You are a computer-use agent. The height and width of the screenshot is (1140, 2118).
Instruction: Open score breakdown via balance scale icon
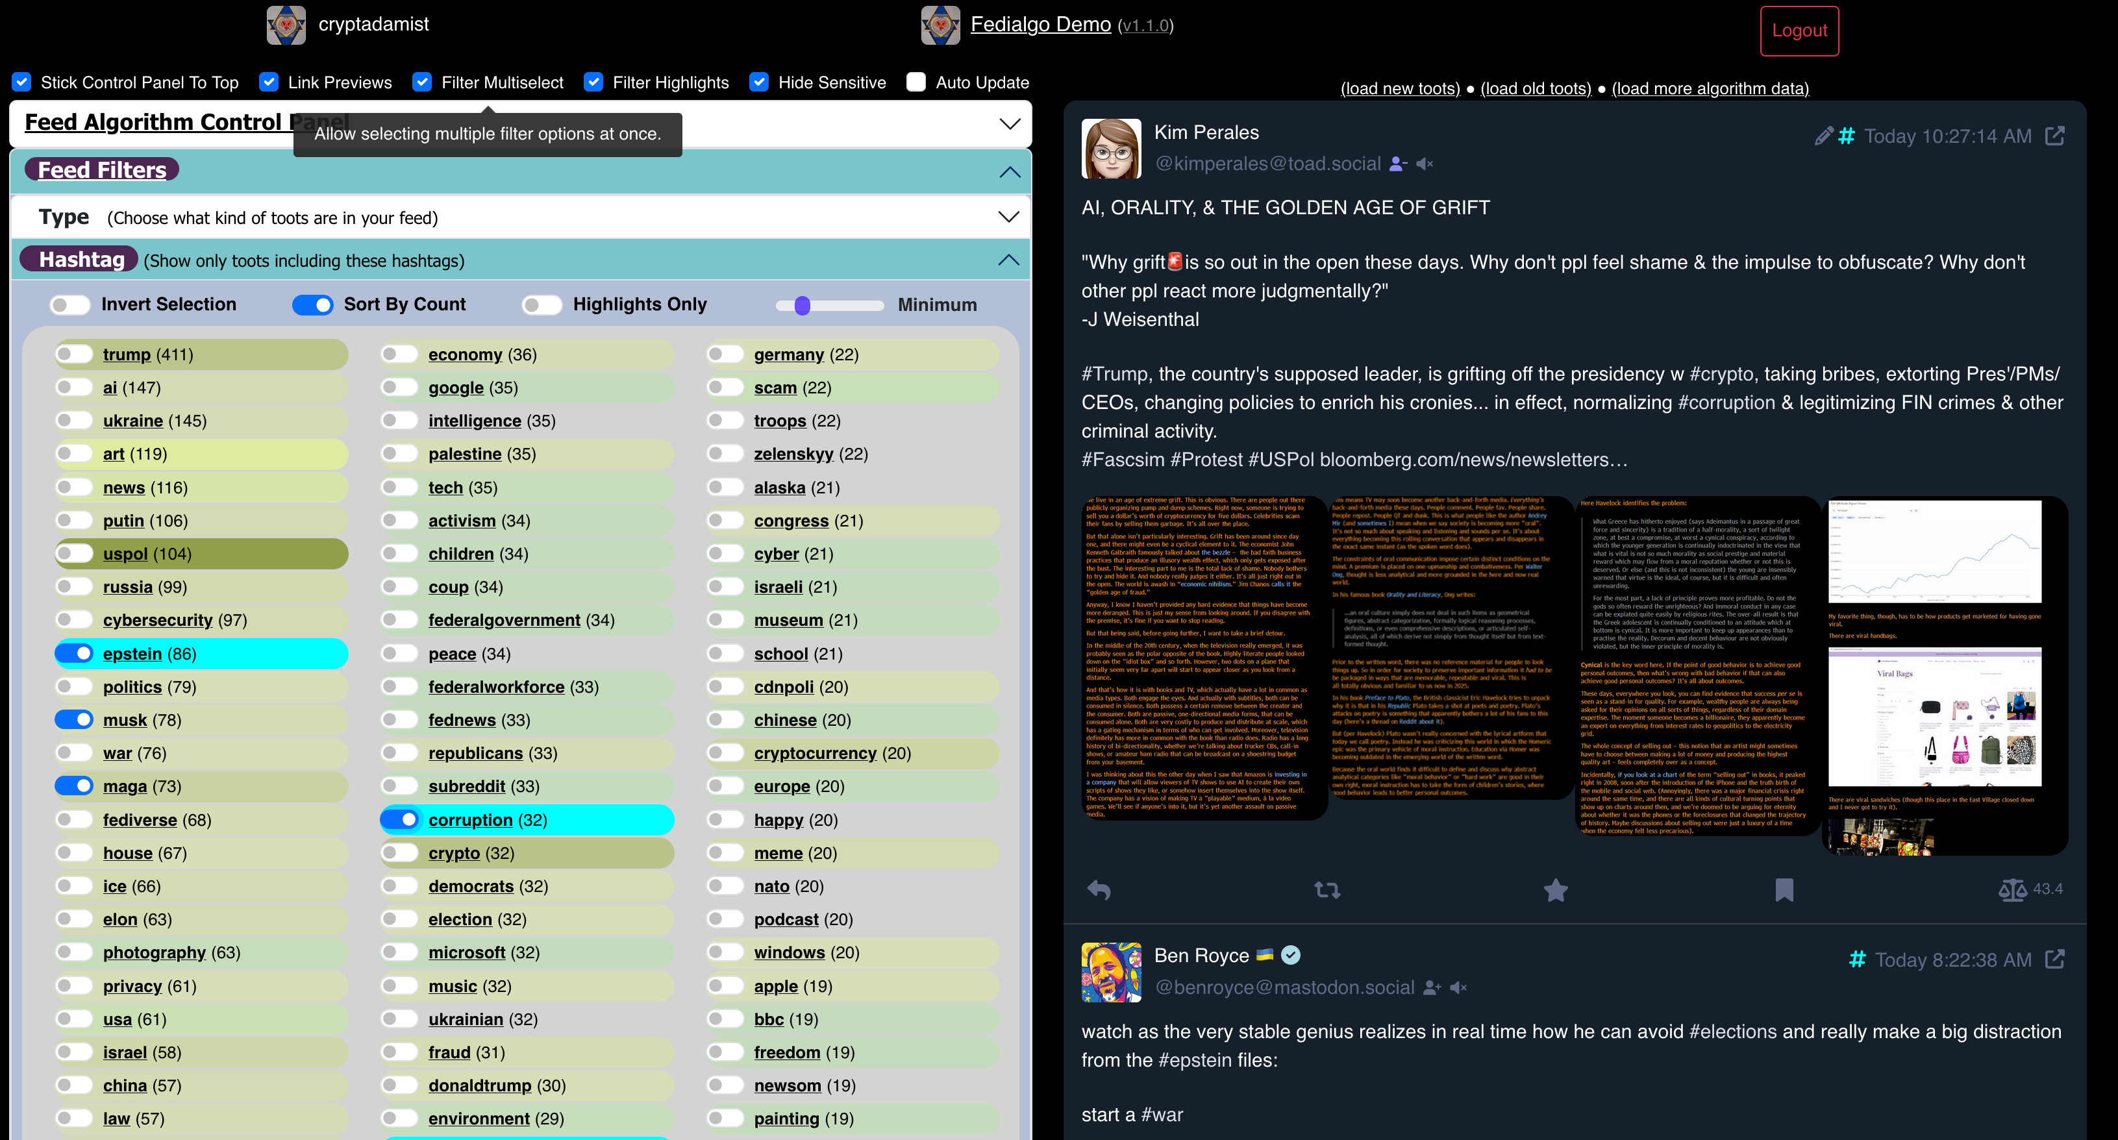[2012, 889]
